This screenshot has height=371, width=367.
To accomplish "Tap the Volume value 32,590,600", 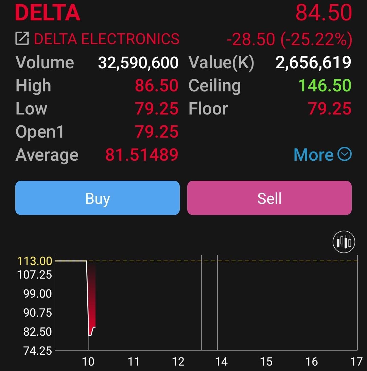I will (138, 63).
